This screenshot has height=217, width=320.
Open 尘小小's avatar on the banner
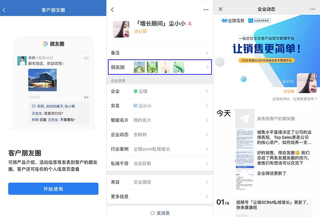pyautogui.click(x=306, y=83)
